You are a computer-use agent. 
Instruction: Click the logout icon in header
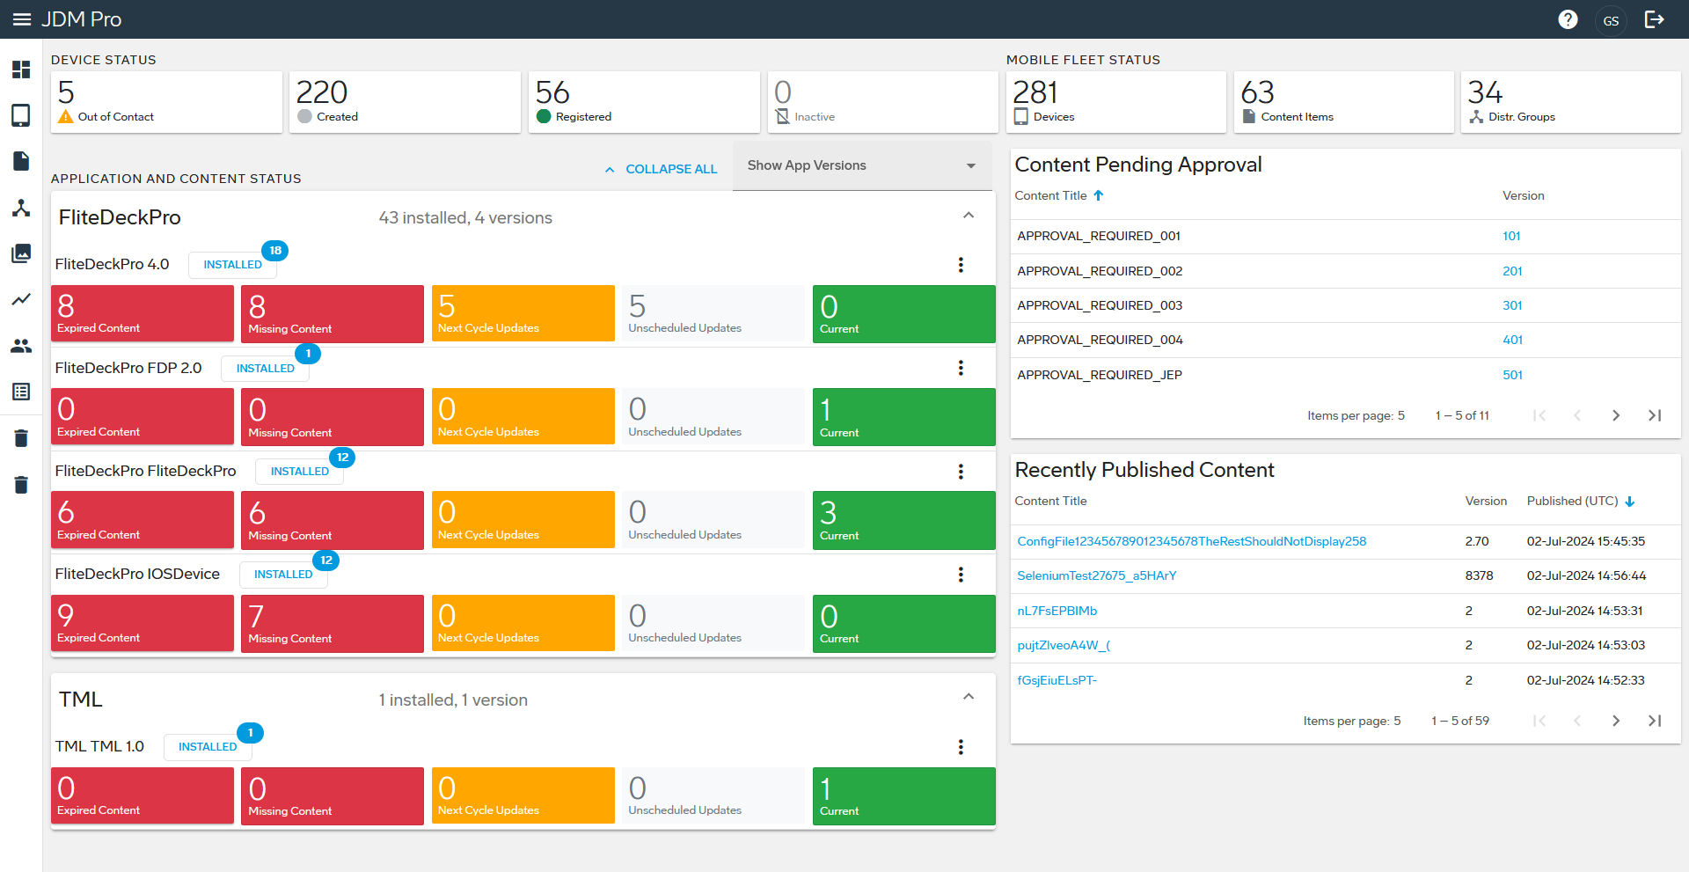coord(1655,19)
